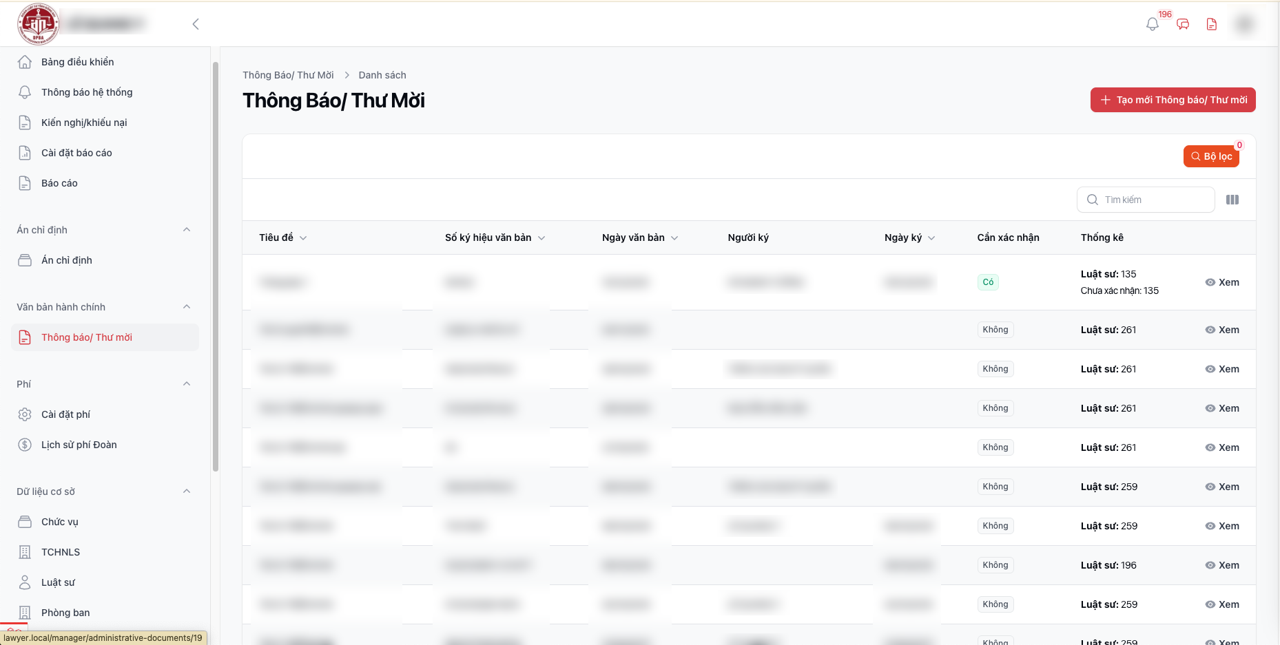
Task: Open Kiến nghị/khiếu nại menu item
Action: pyautogui.click(x=84, y=123)
